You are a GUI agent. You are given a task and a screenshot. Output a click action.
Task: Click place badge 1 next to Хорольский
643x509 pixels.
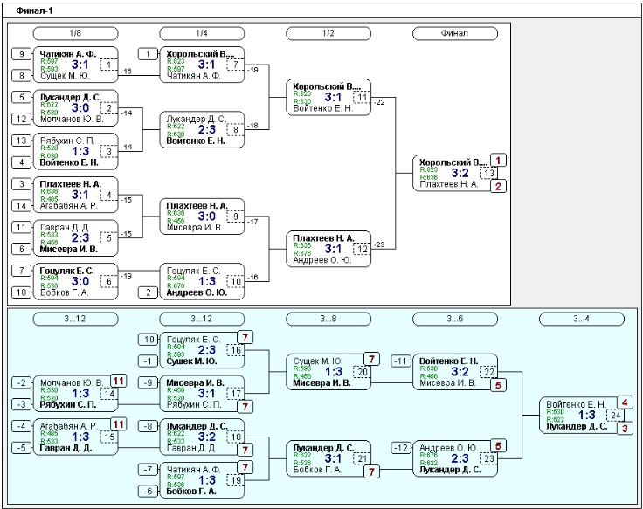coord(498,161)
